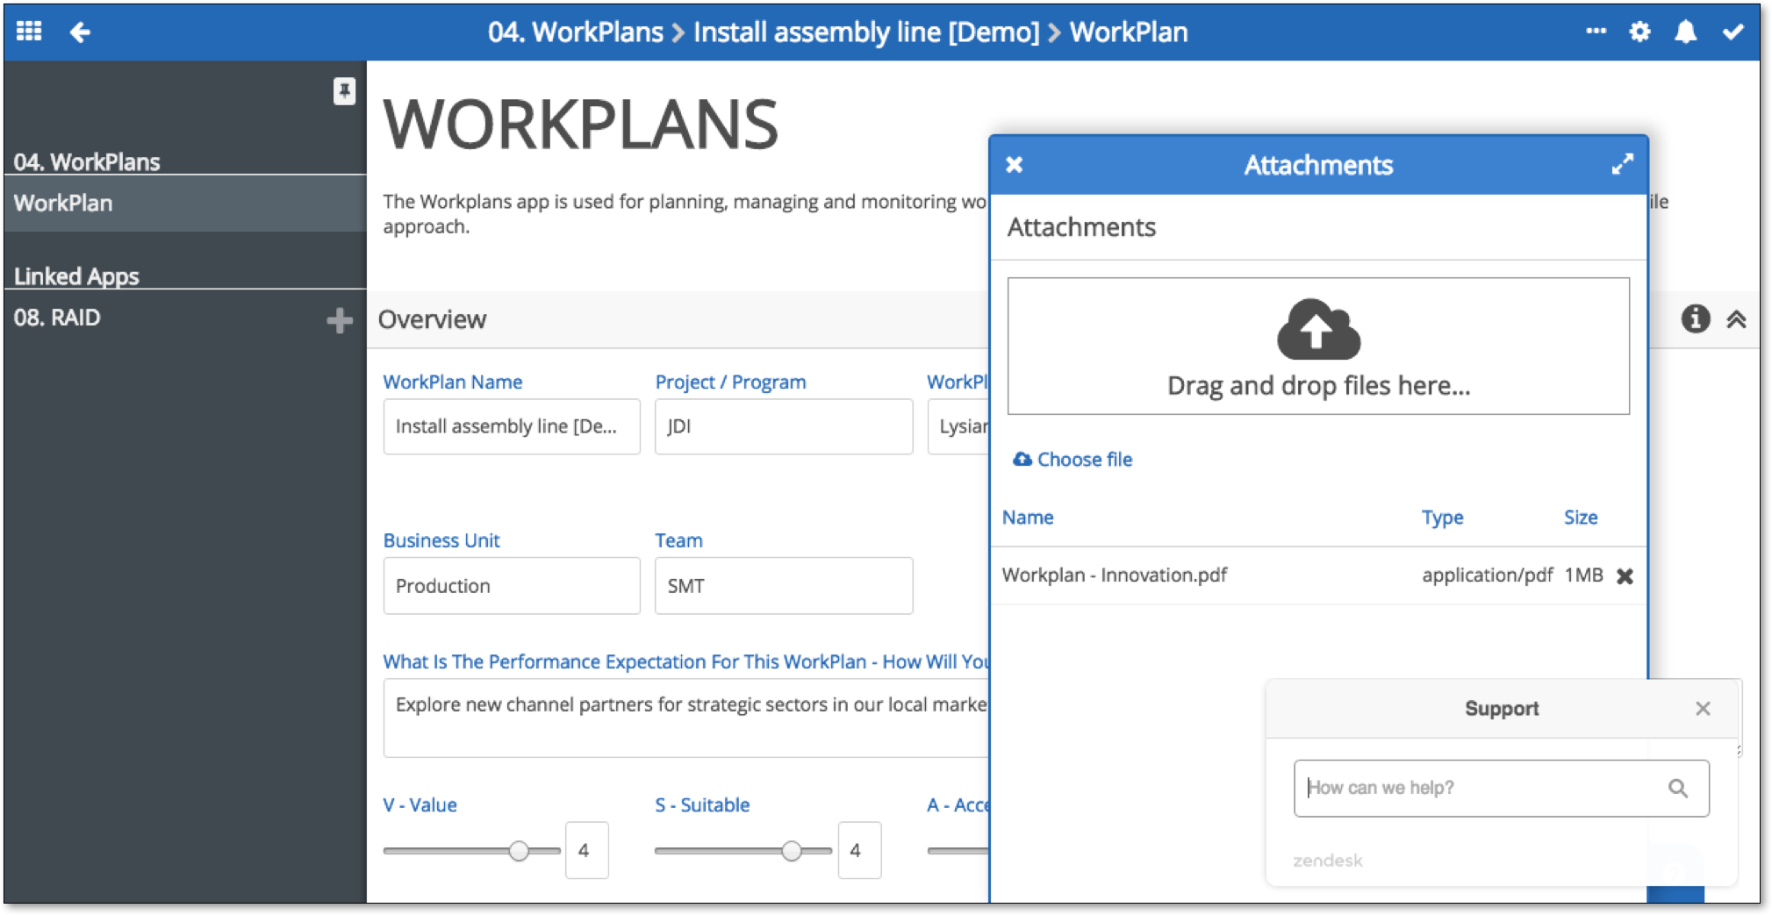Viewport: 1772px width, 915px height.
Task: Open the Workplan - Innovation.pdf attachment
Action: [x=1115, y=575]
